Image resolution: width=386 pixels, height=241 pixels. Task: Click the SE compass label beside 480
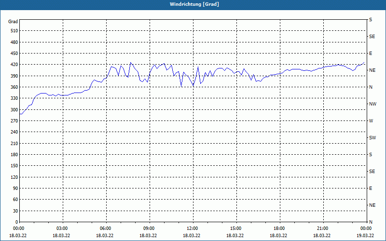point(372,37)
